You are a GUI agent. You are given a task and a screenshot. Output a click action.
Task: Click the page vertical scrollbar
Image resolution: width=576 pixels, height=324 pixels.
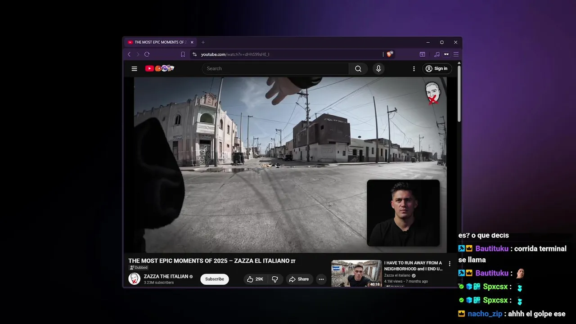coord(459,94)
